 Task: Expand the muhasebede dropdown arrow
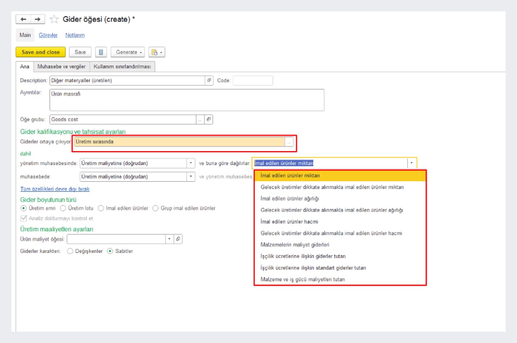pos(191,176)
